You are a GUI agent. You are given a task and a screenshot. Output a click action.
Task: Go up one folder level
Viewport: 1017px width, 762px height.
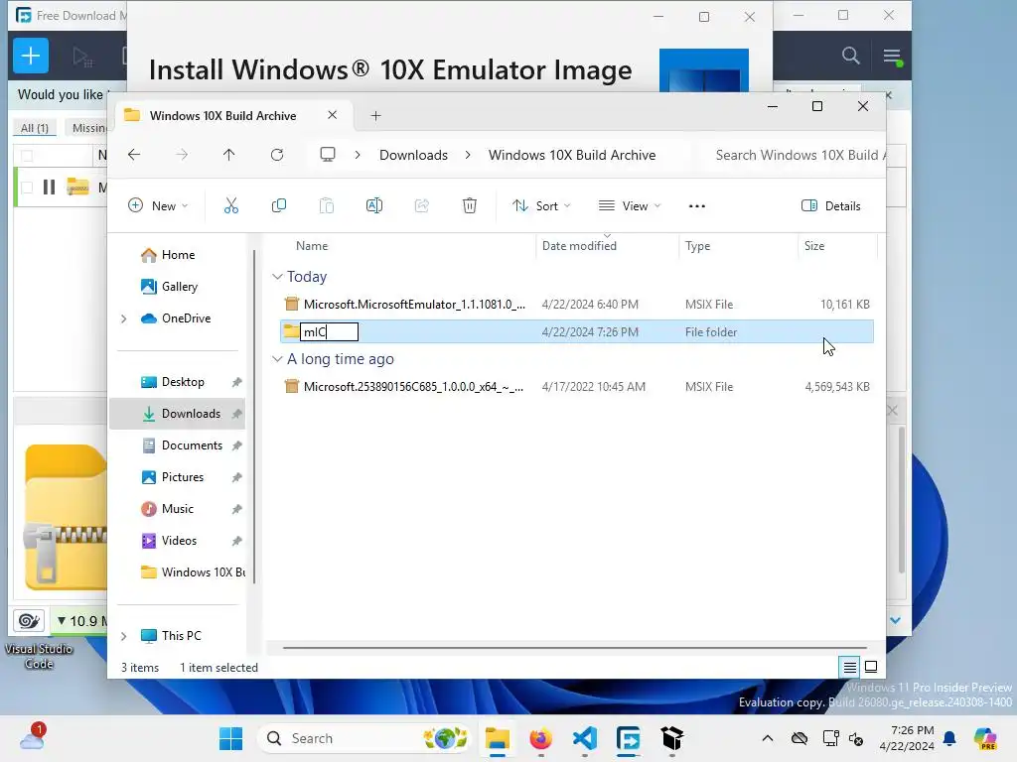(229, 155)
